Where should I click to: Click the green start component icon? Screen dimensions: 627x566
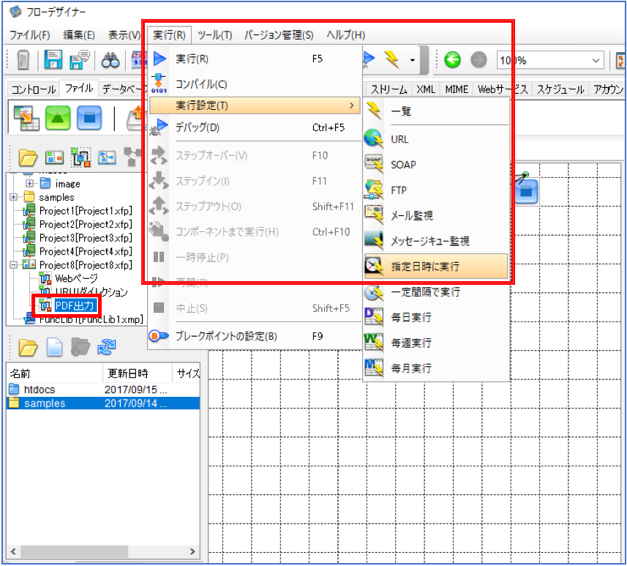pyautogui.click(x=58, y=118)
